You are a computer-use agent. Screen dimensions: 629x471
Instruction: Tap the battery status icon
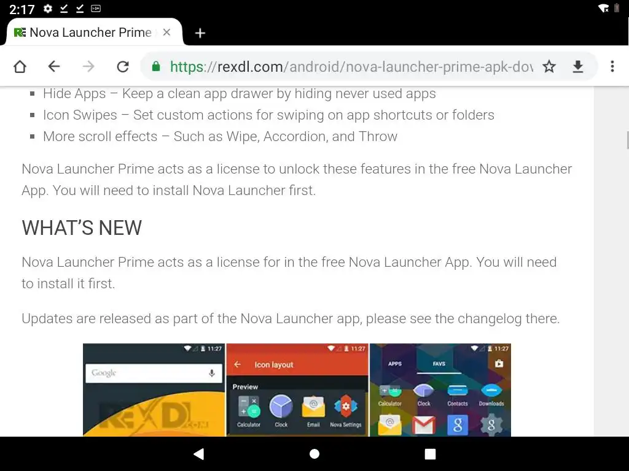pyautogui.click(x=617, y=8)
